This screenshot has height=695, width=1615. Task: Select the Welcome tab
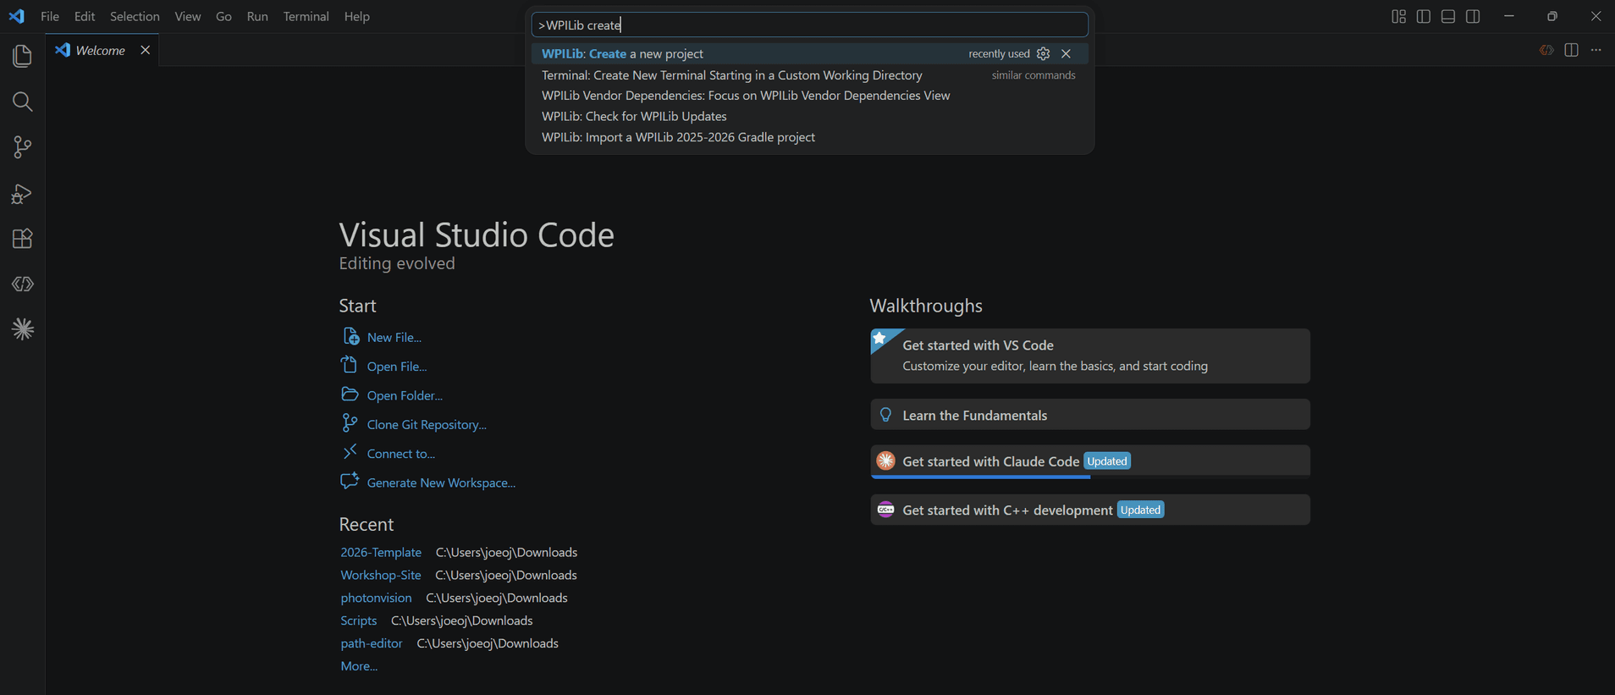(102, 50)
